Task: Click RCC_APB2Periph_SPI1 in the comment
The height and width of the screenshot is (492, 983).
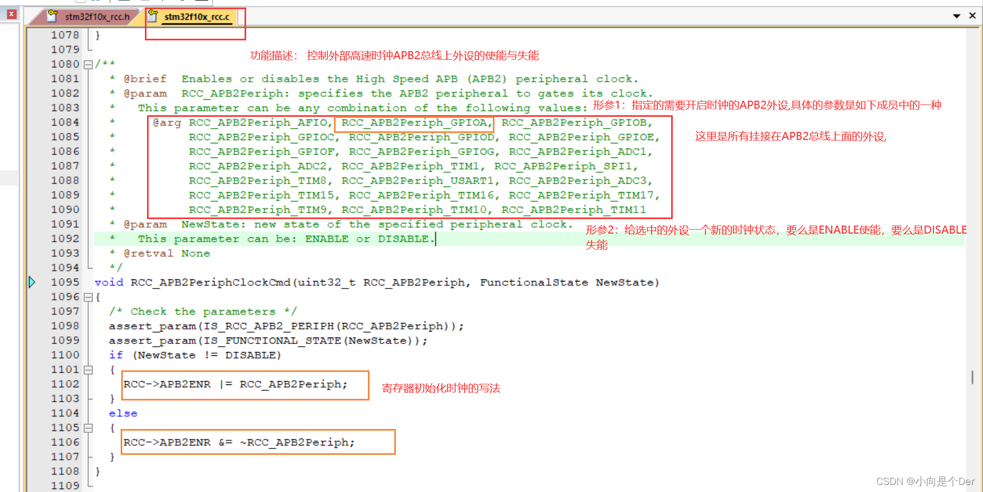Action: click(563, 166)
